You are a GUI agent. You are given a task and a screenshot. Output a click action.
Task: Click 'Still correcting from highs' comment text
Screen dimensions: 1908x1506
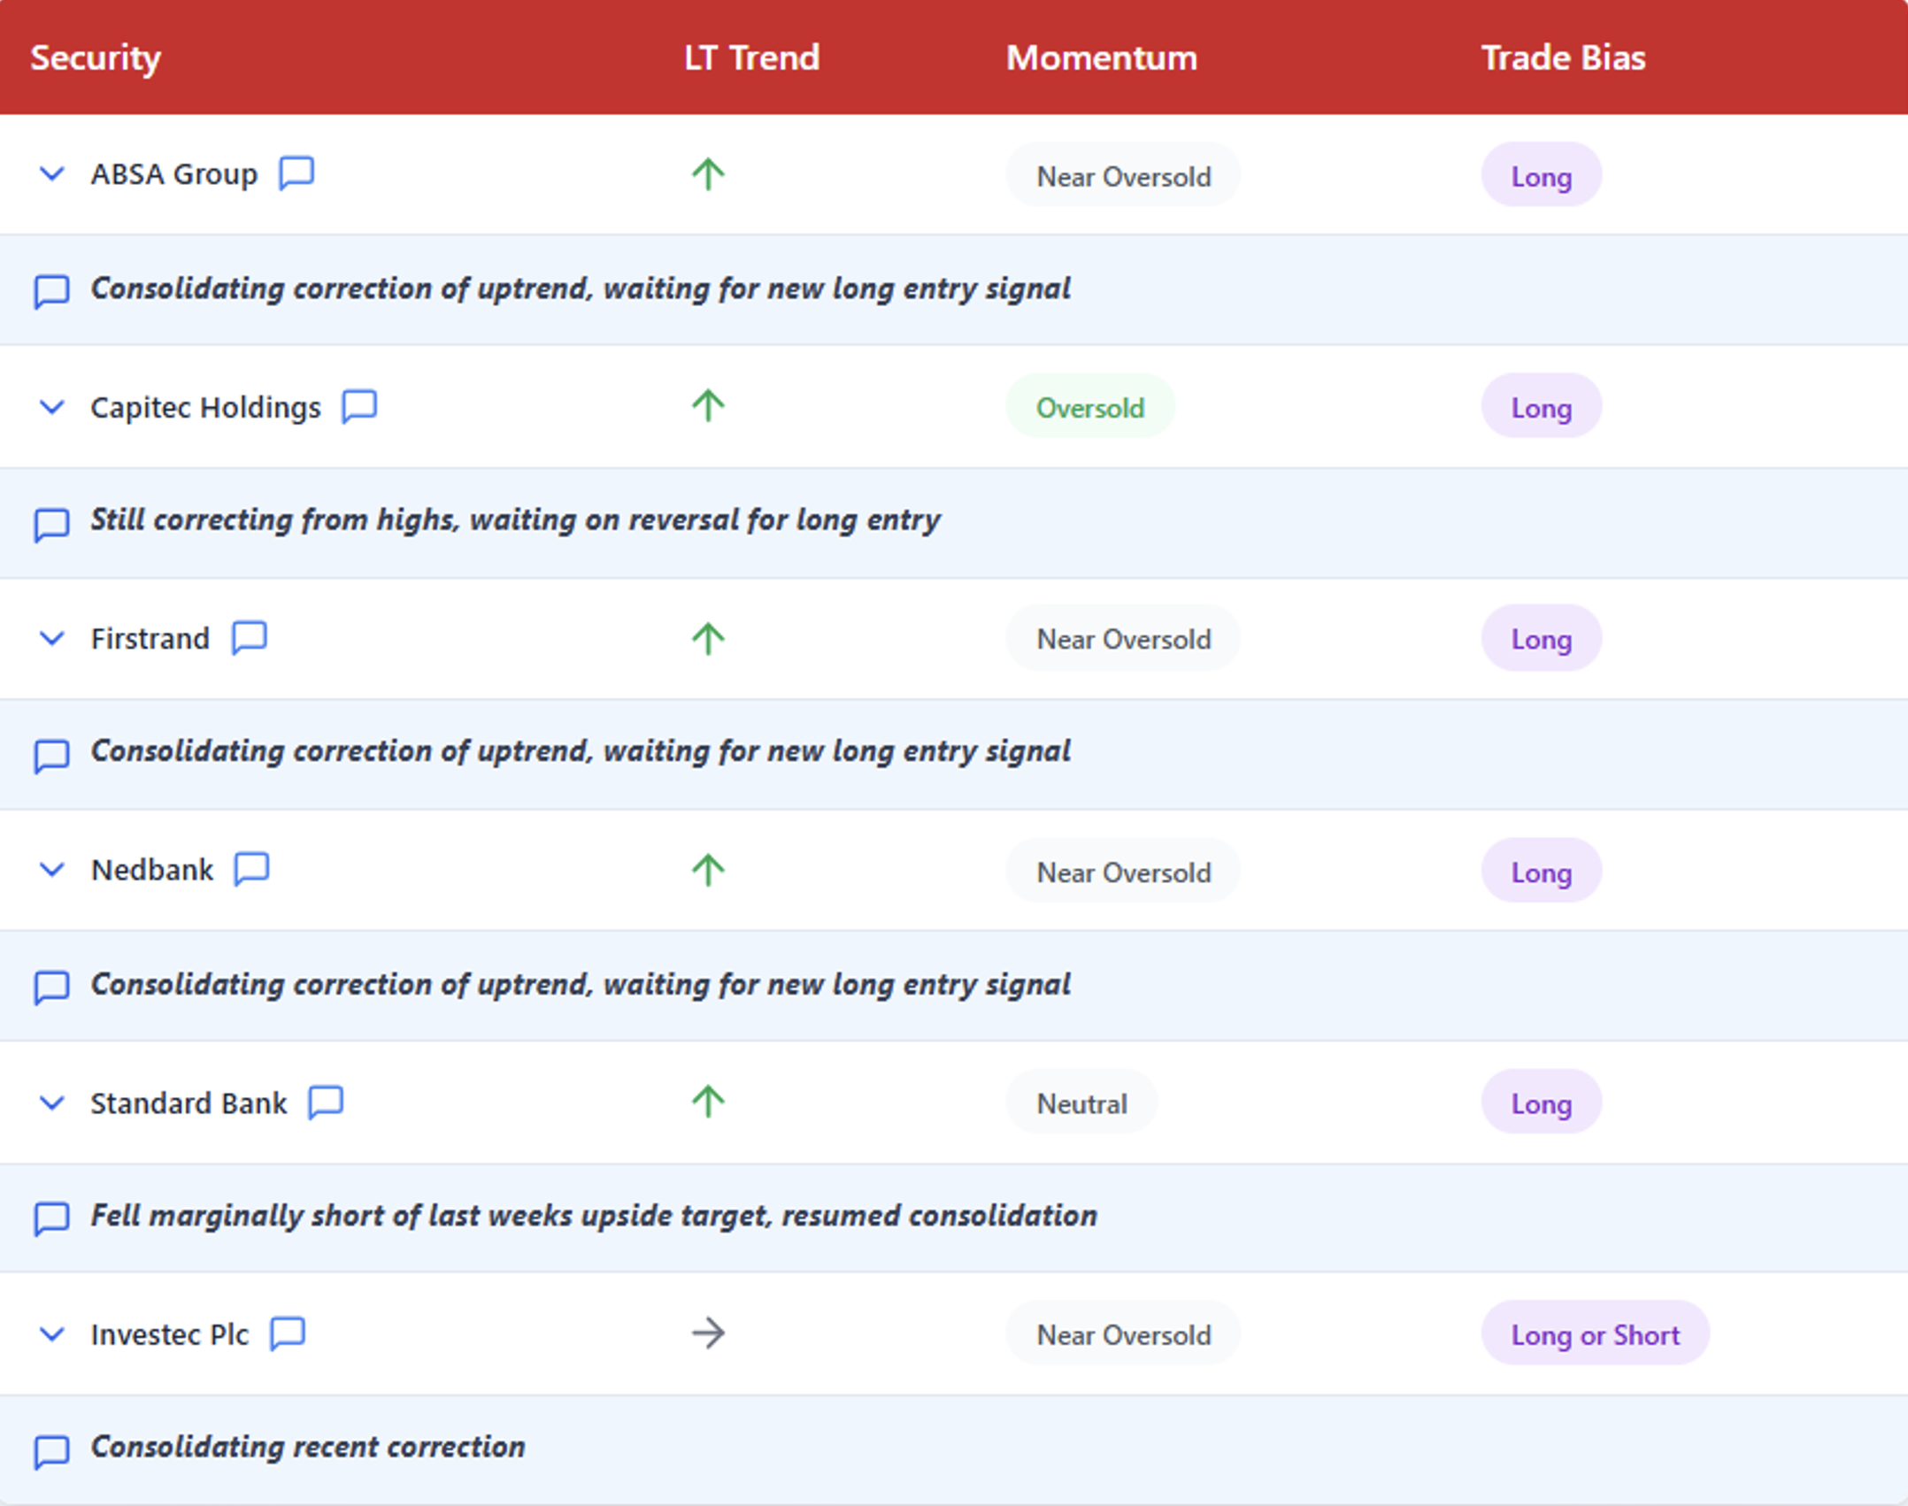coord(515,519)
